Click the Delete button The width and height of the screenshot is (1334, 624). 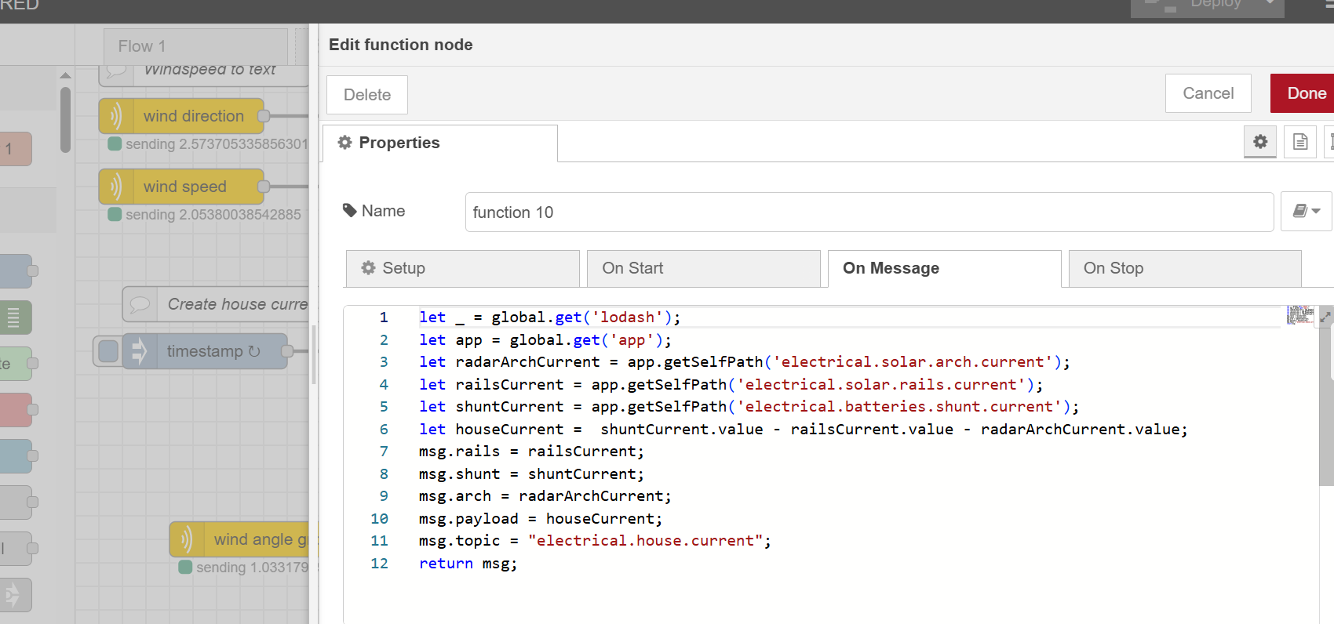[x=367, y=95]
